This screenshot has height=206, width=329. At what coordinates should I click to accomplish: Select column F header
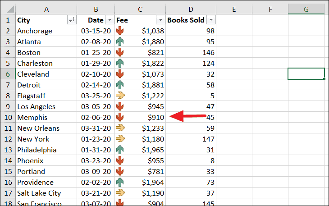click(270, 9)
